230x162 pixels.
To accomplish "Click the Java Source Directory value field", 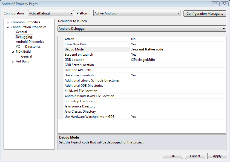I will coord(178,106).
